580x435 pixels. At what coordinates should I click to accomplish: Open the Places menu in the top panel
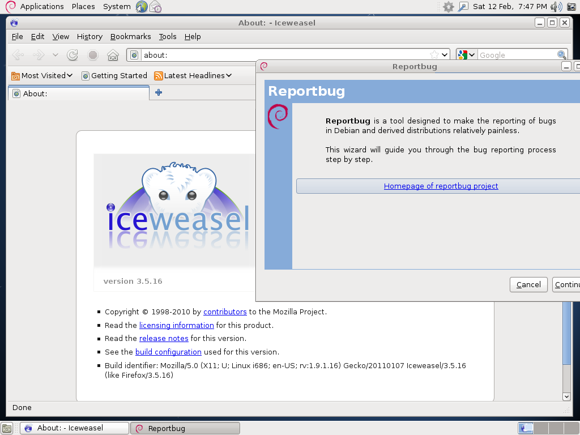coord(83,7)
